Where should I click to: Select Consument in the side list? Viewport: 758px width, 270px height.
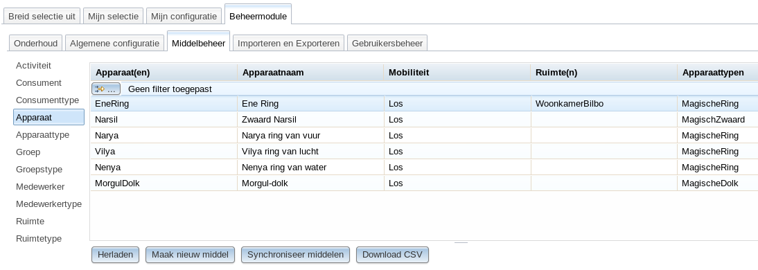39,82
